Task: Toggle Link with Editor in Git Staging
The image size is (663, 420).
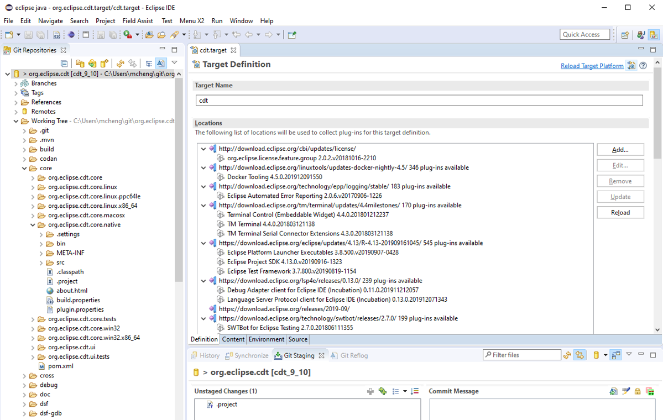Action: 580,355
